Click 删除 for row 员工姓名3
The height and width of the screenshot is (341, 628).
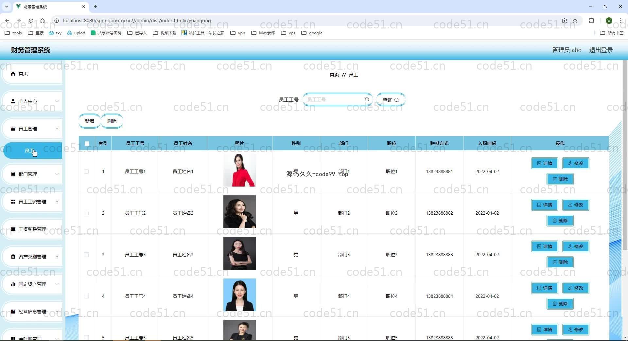[x=560, y=262]
